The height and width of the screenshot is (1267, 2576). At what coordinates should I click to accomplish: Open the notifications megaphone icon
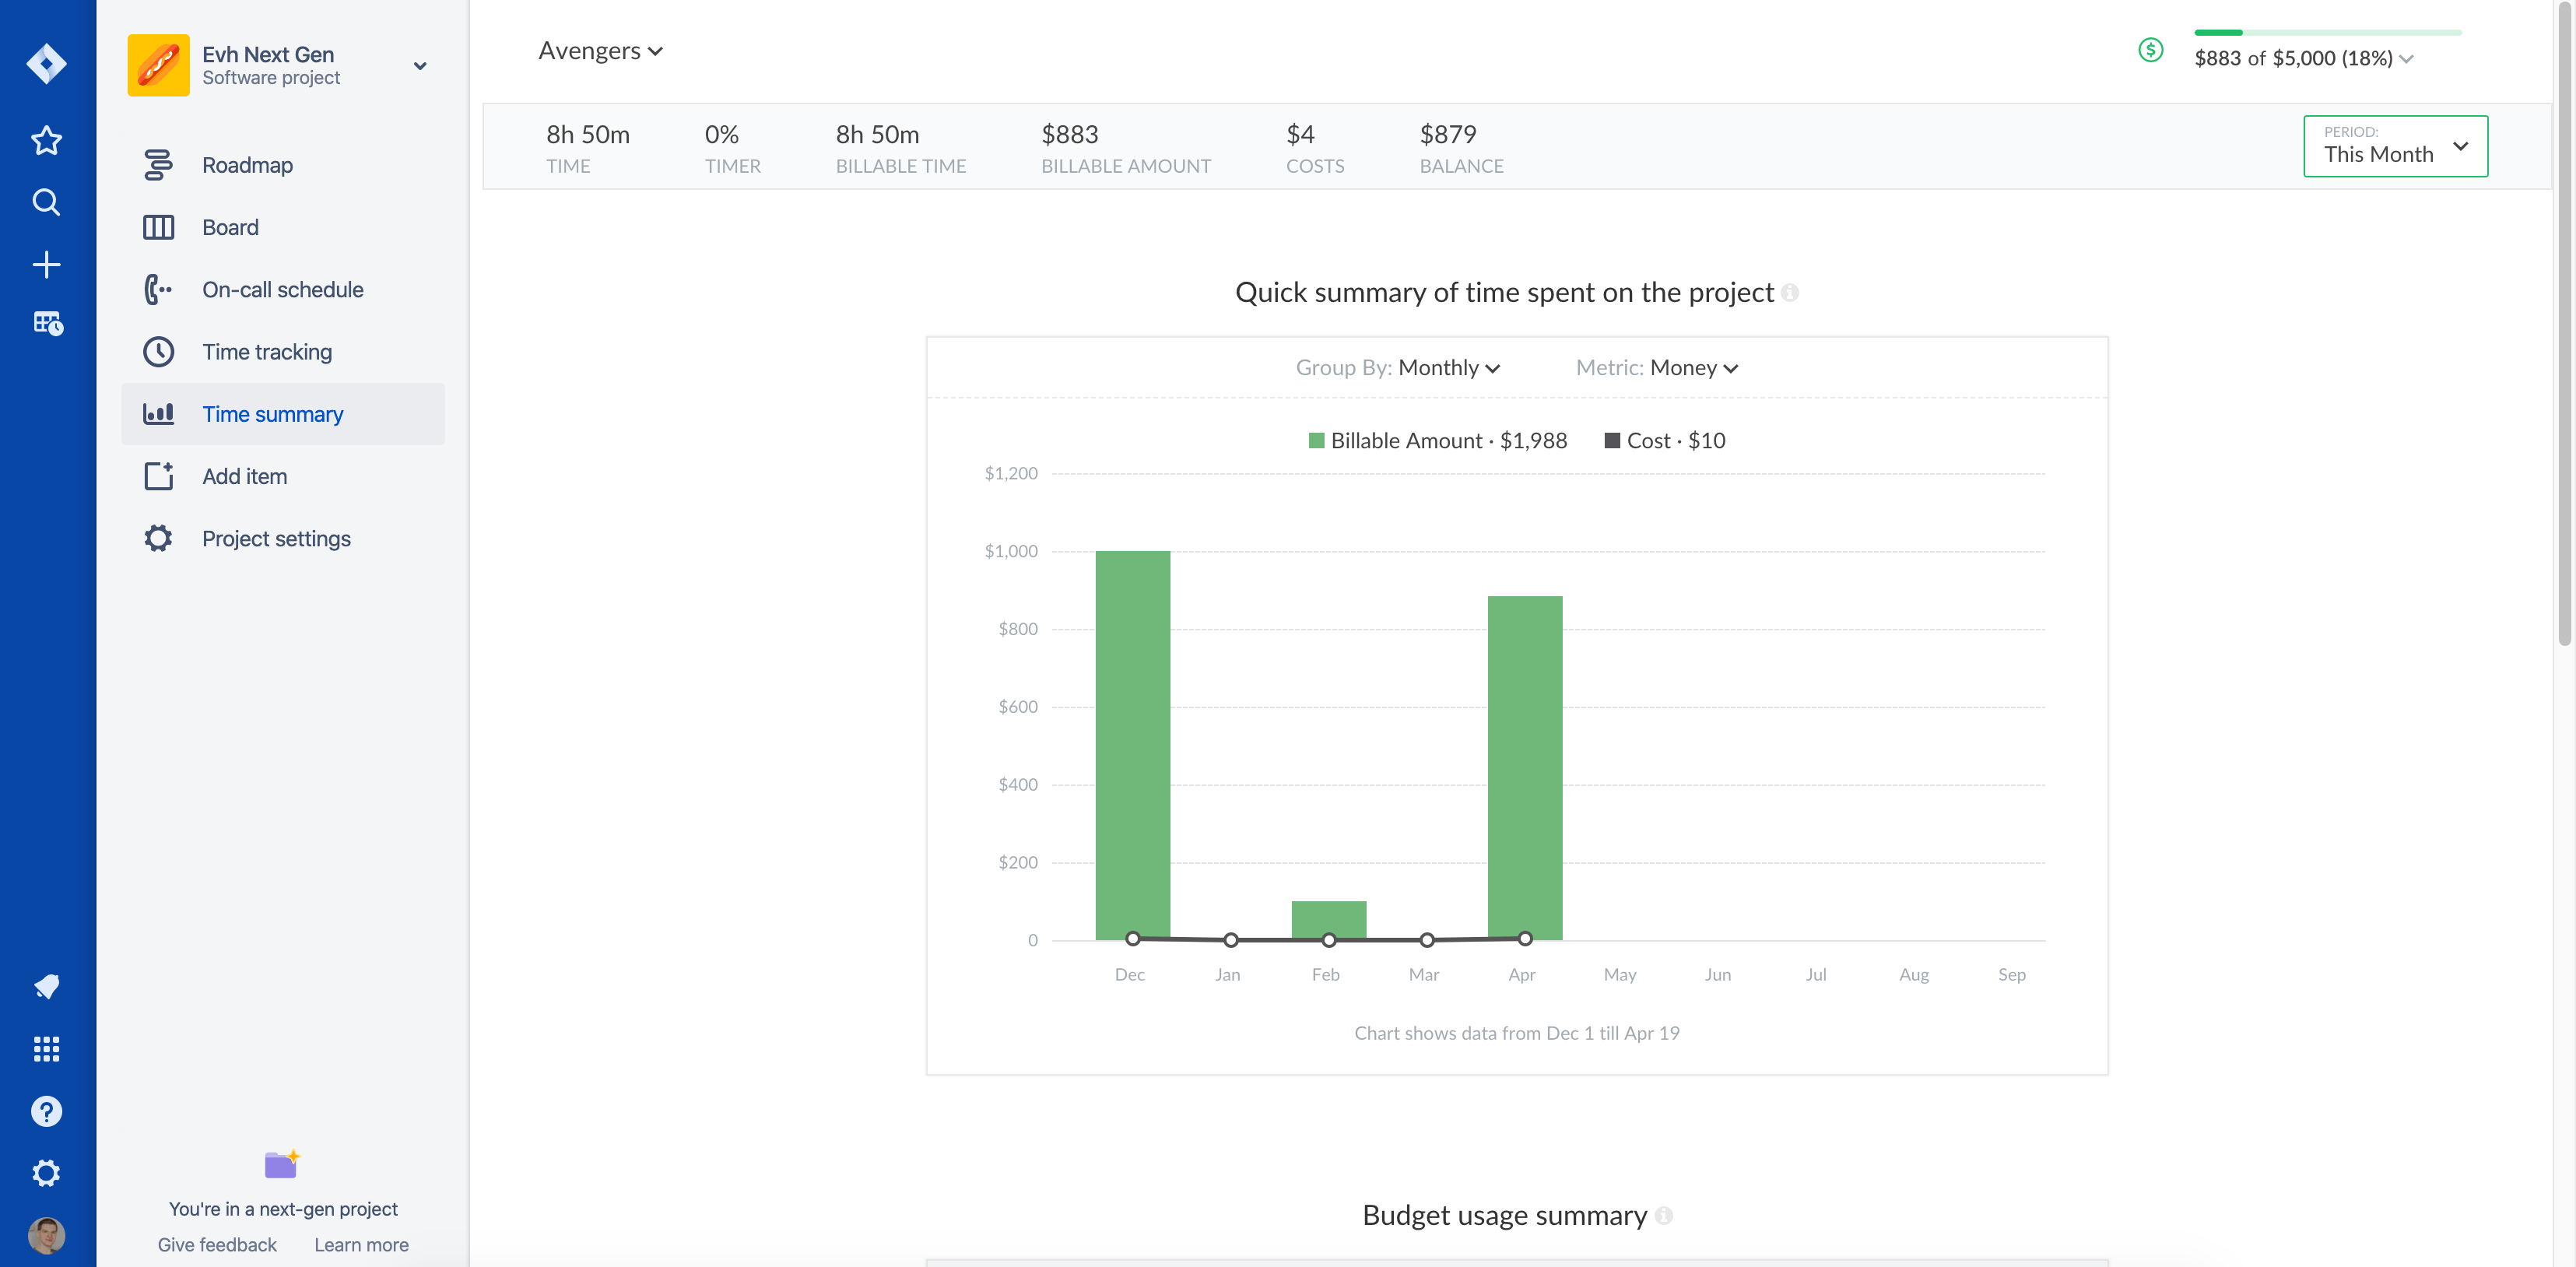pos(46,986)
